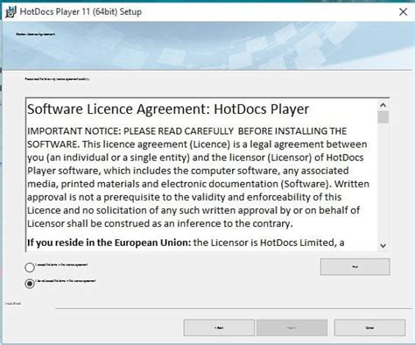The width and height of the screenshot is (415, 345).
Task: Select the accept licence terms radio button
Action: click(30, 267)
